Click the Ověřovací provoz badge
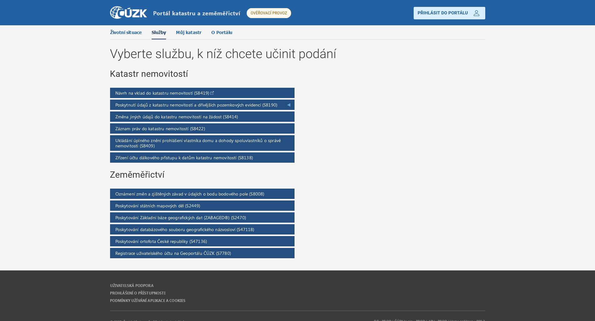 coord(269,13)
